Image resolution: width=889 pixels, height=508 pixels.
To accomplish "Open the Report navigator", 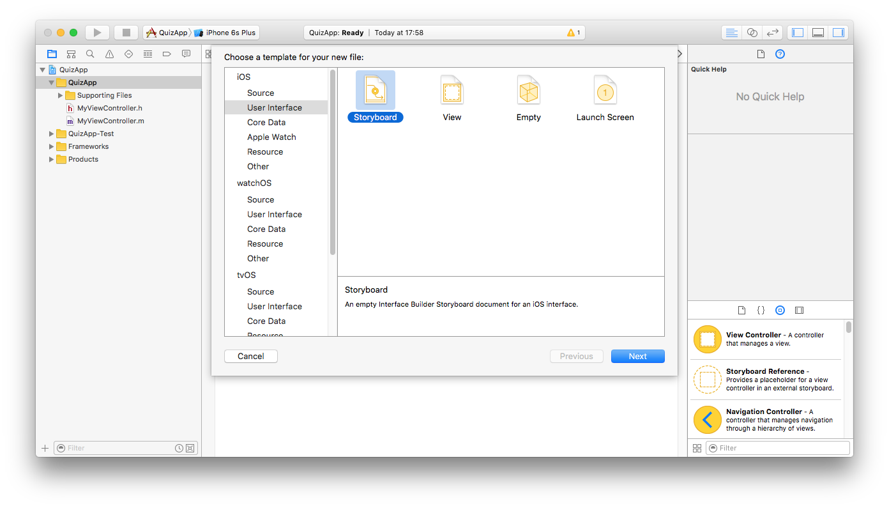I will pyautogui.click(x=186, y=54).
